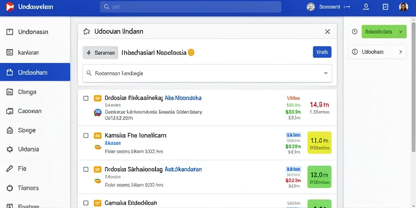416x208 pixels.
Task: Expand the Udoohain chevron arrow
Action: (x=401, y=52)
